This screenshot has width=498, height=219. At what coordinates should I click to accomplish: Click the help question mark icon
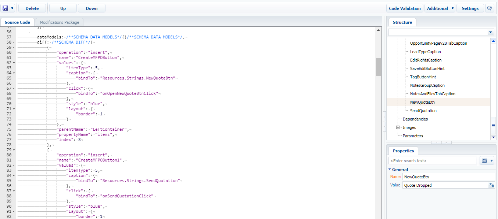tap(490, 8)
